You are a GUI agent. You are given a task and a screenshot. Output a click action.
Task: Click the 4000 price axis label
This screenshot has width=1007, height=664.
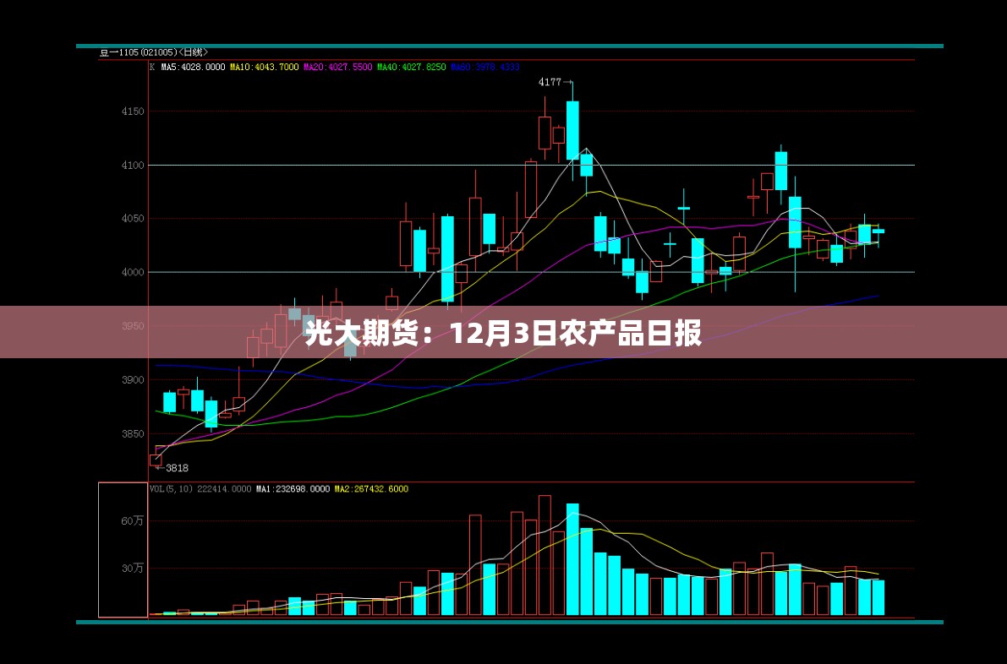coord(133,273)
